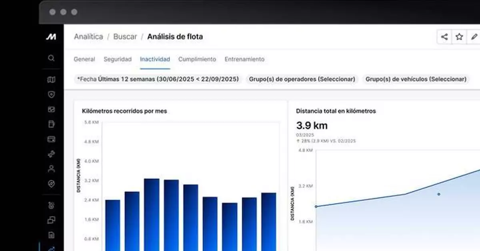Viewport: 480px width, 251px height.
Task: Click the wallet card icon in the sidebar
Action: [51, 139]
